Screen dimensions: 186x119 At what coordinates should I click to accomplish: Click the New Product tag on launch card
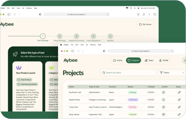point(24,80)
